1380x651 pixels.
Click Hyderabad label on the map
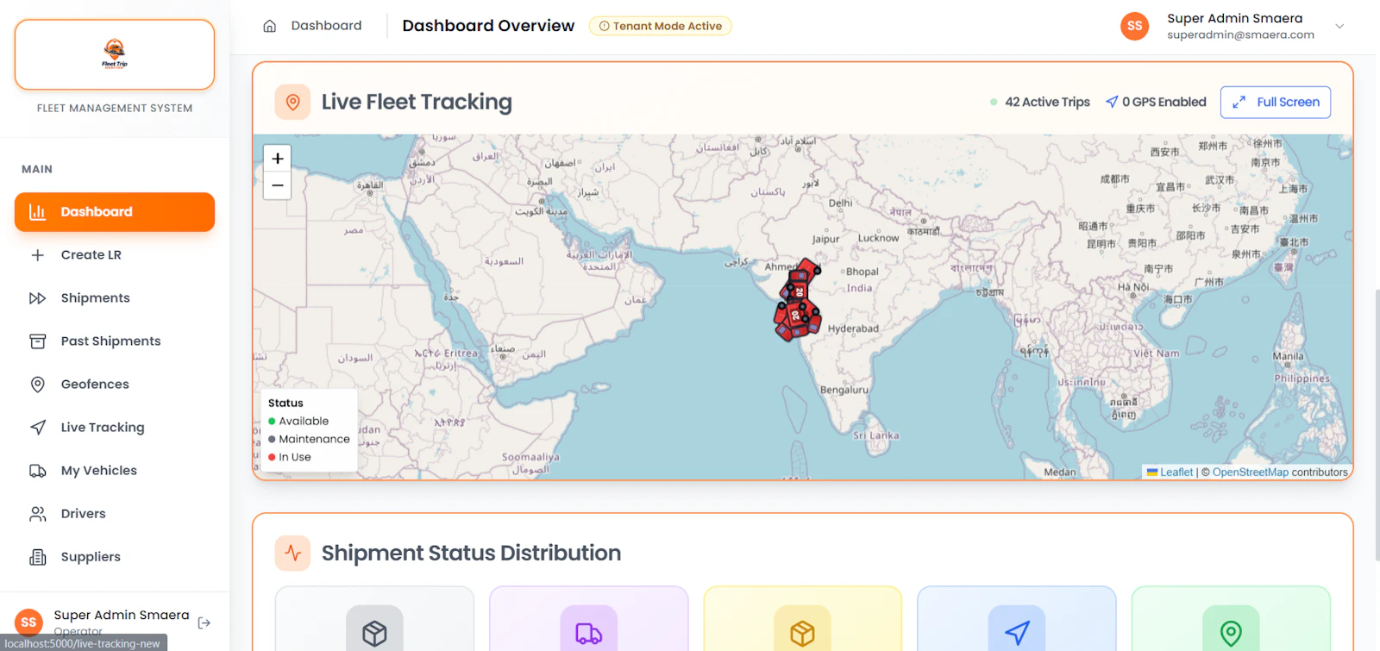pos(853,329)
